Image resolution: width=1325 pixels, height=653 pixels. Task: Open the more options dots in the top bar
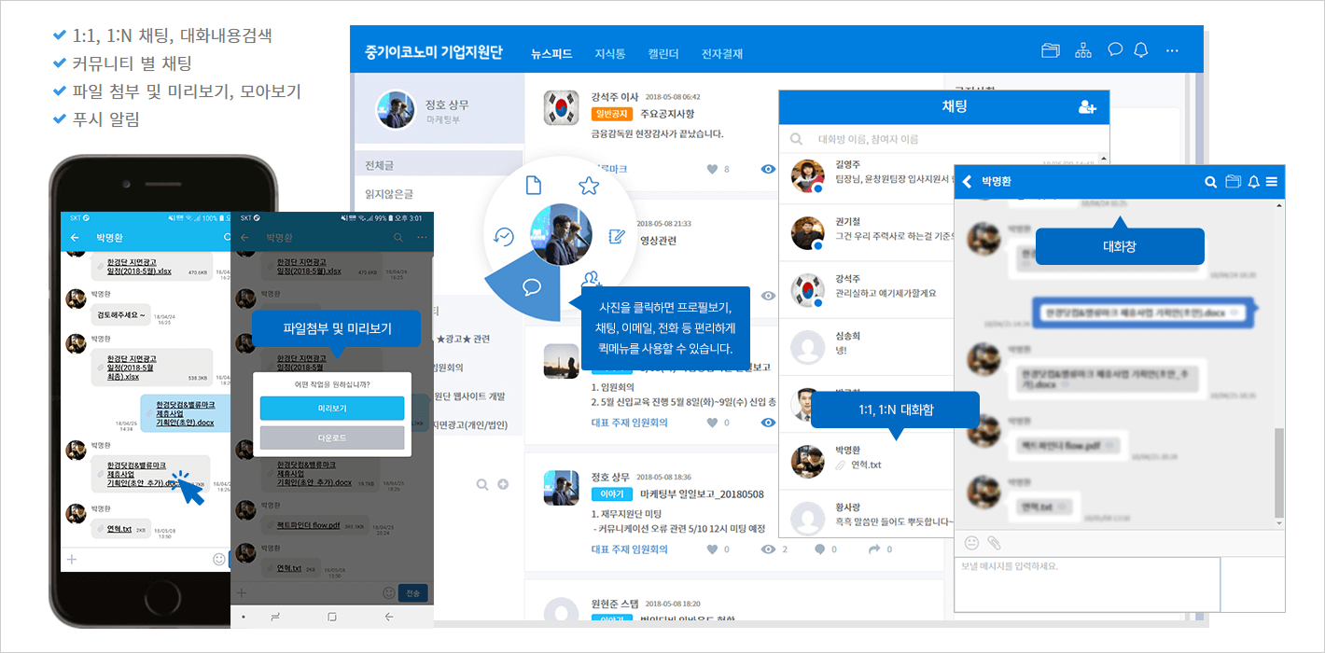click(x=1172, y=50)
